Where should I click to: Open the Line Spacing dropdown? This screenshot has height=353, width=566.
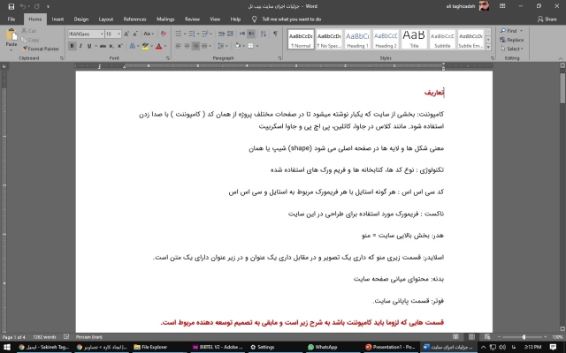[x=223, y=46]
